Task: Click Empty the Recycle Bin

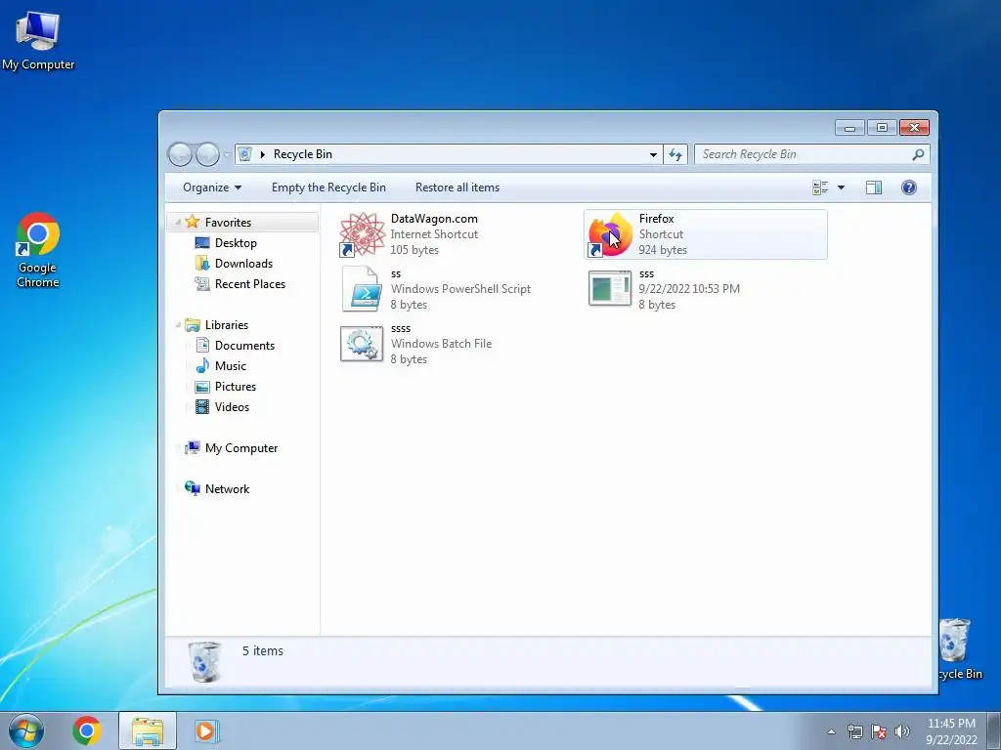Action: (328, 187)
